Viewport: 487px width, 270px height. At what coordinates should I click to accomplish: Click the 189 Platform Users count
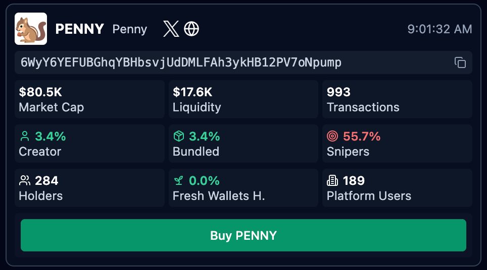(354, 181)
